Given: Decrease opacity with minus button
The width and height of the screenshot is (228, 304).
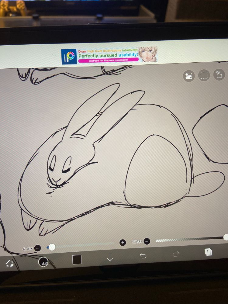Looking at the screenshot, I should [x=147, y=241].
